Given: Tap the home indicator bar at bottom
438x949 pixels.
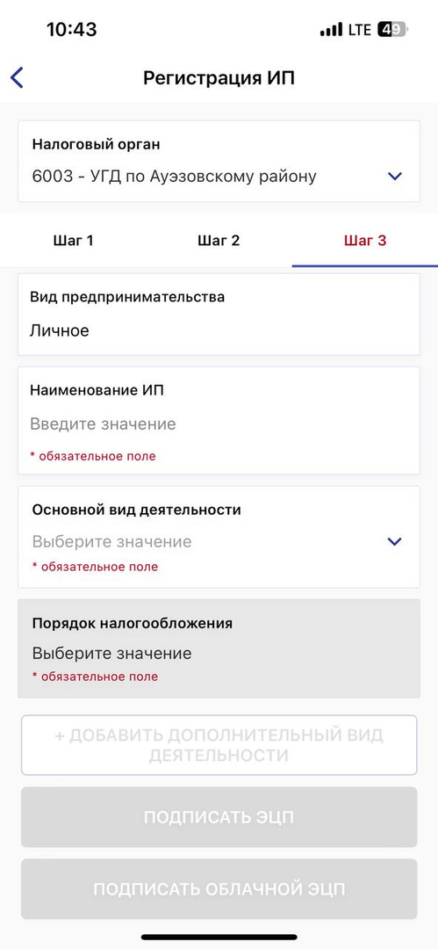Looking at the screenshot, I should pos(219,937).
